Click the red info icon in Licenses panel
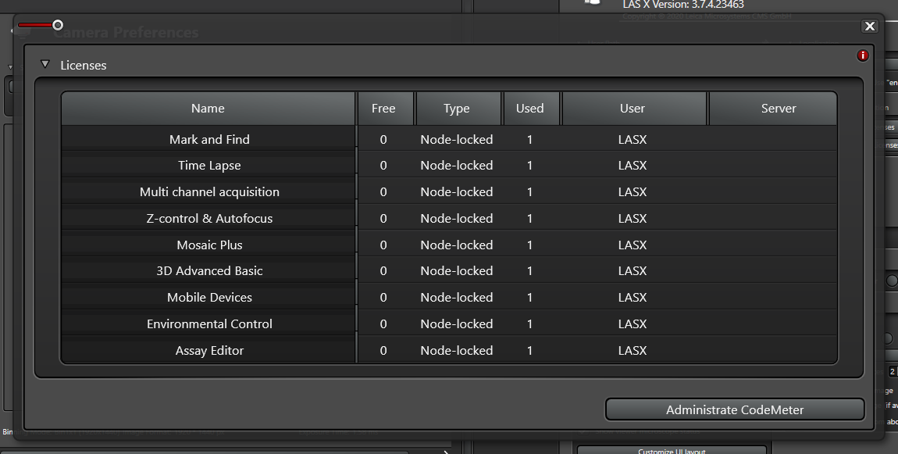This screenshot has height=454, width=898. 863,55
